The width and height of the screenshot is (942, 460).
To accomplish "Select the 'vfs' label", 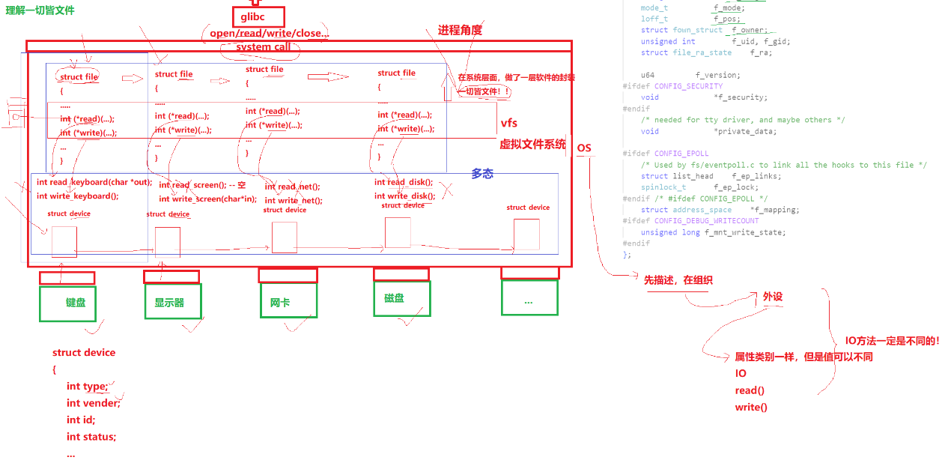I will tap(508, 123).
